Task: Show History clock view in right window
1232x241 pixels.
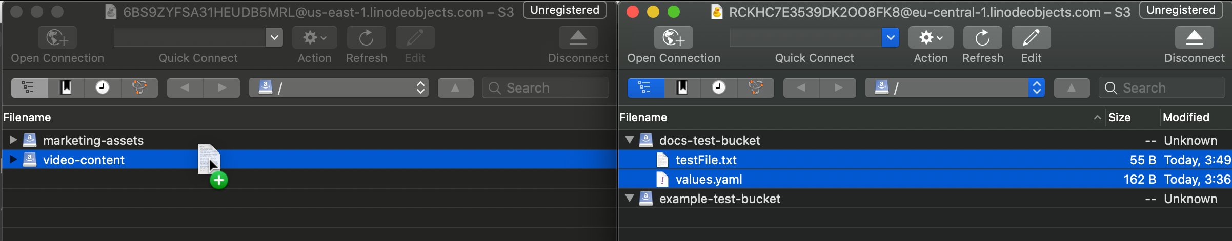Action: (719, 88)
